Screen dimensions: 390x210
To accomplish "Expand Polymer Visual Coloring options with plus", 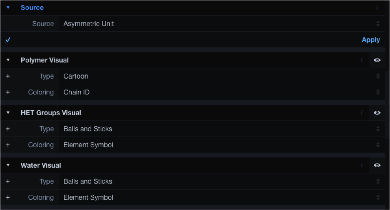I will click(8, 92).
